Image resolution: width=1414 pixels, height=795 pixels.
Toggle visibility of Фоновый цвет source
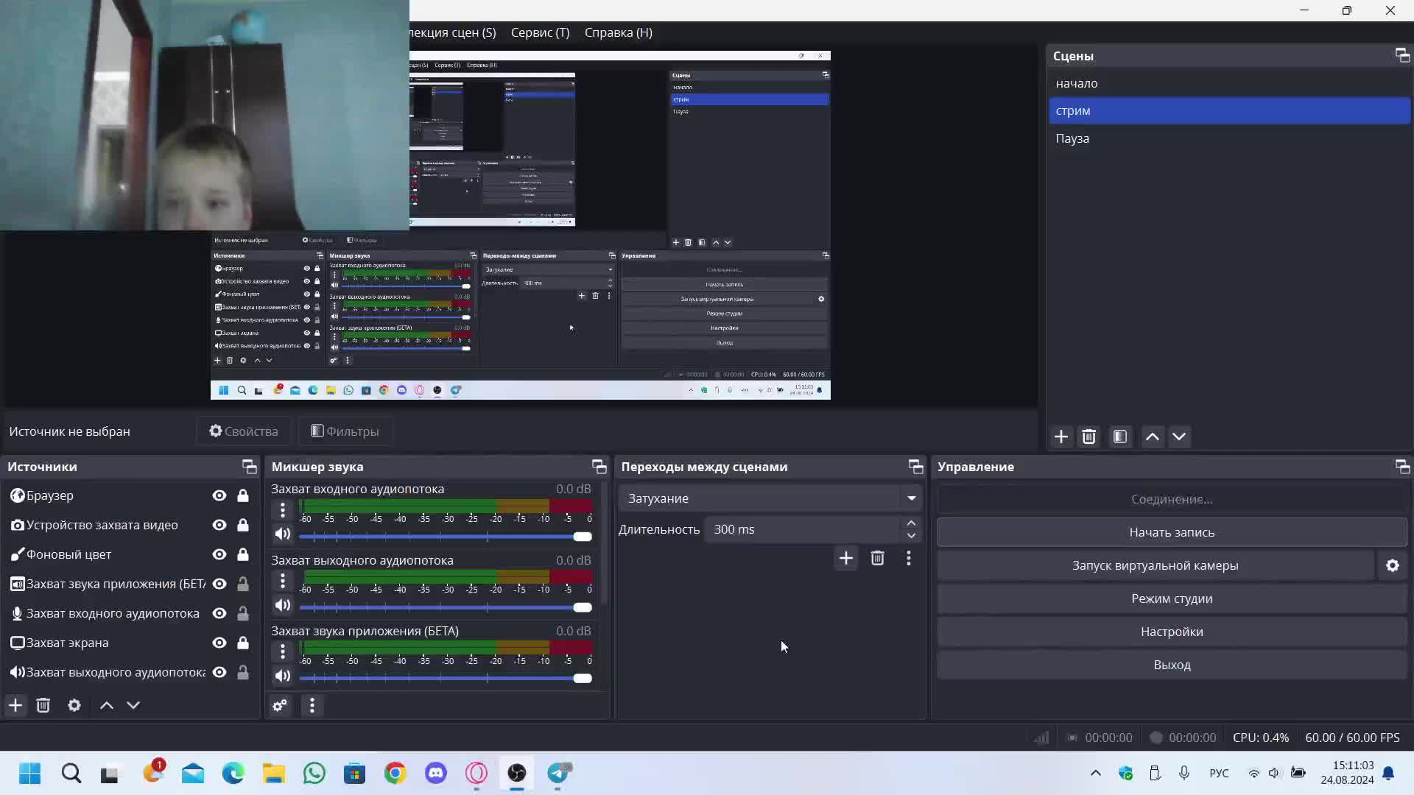pyautogui.click(x=219, y=554)
